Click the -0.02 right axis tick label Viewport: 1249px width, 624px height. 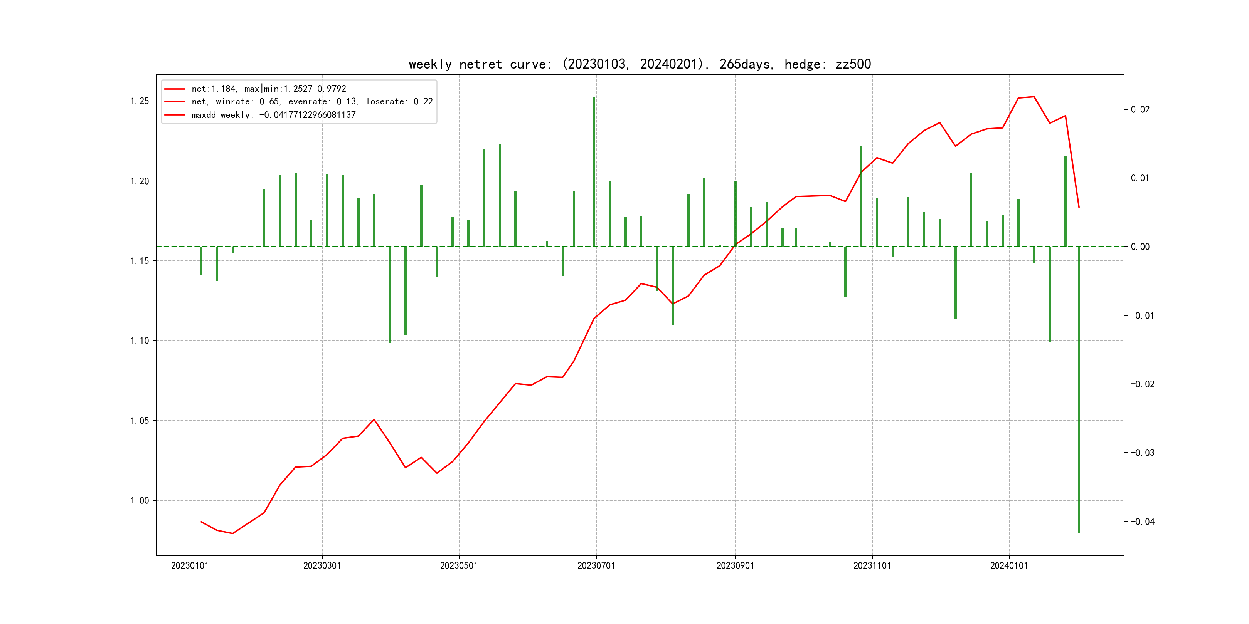tap(1142, 384)
